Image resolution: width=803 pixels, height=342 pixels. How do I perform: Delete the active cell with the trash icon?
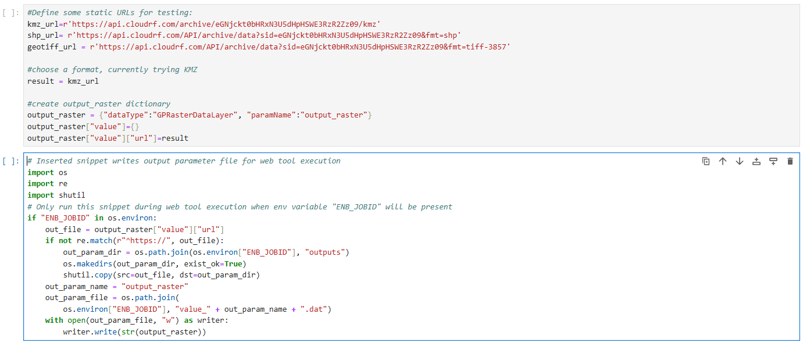790,161
